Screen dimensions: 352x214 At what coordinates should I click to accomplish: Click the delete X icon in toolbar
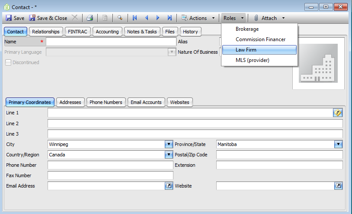[x=75, y=17]
